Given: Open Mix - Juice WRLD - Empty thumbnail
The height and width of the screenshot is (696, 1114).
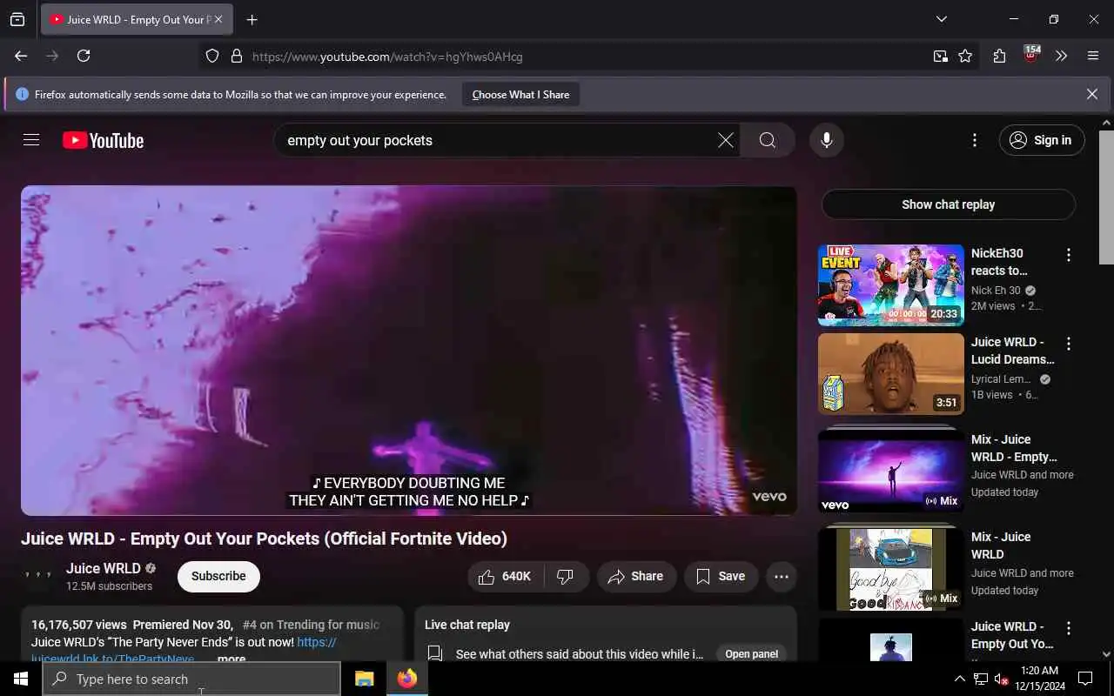Looking at the screenshot, I should (x=891, y=471).
